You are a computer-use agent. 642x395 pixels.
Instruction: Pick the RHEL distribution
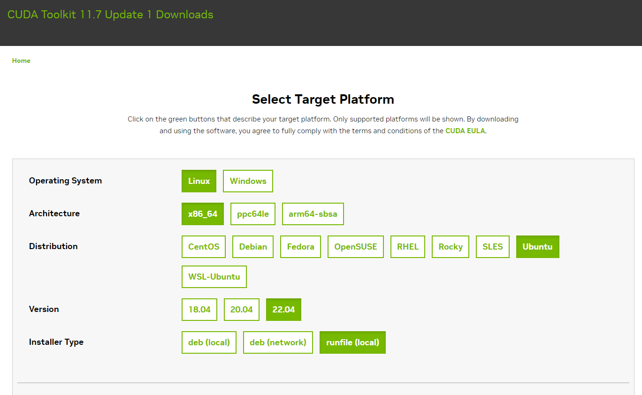click(408, 247)
